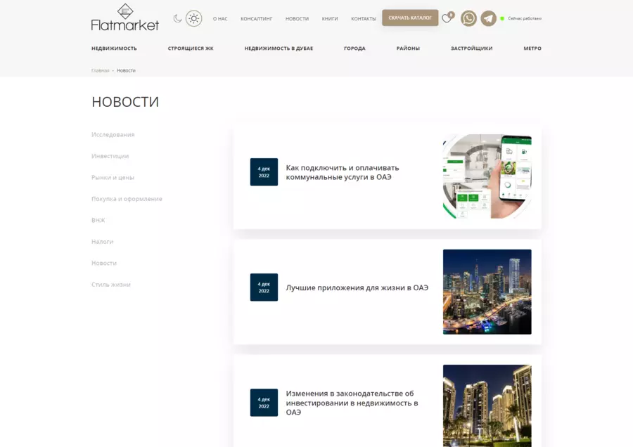Switch to dark mode moon icon
633x447 pixels.
tap(177, 18)
